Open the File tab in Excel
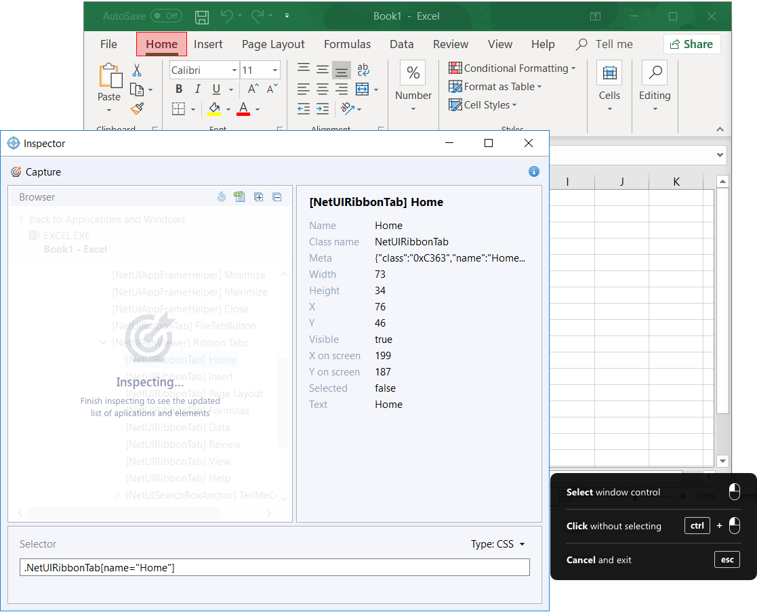This screenshot has width=757, height=614. click(108, 45)
